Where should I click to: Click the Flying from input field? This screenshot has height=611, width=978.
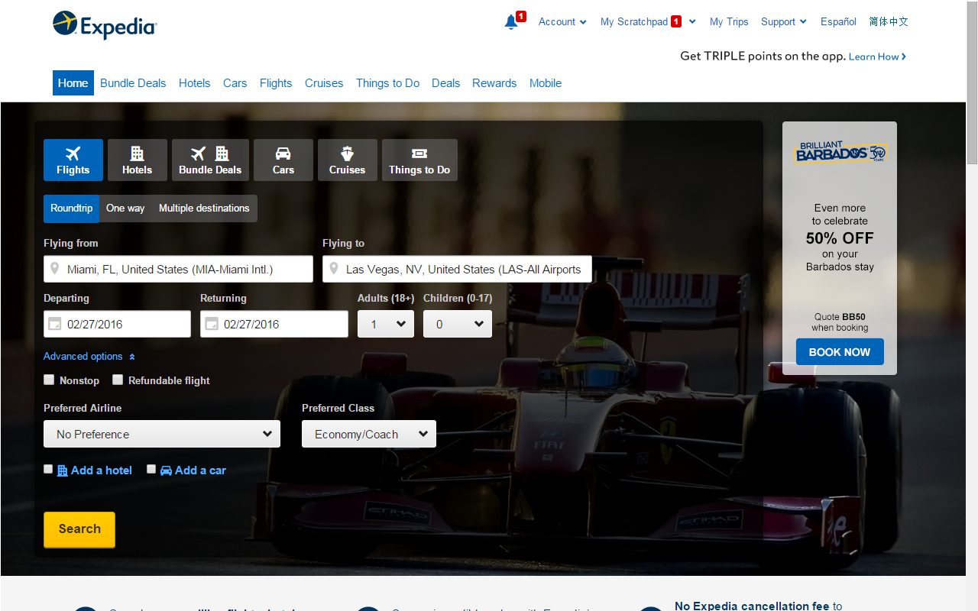(178, 269)
